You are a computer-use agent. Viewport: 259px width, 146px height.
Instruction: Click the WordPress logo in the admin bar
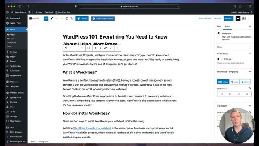(7, 12)
